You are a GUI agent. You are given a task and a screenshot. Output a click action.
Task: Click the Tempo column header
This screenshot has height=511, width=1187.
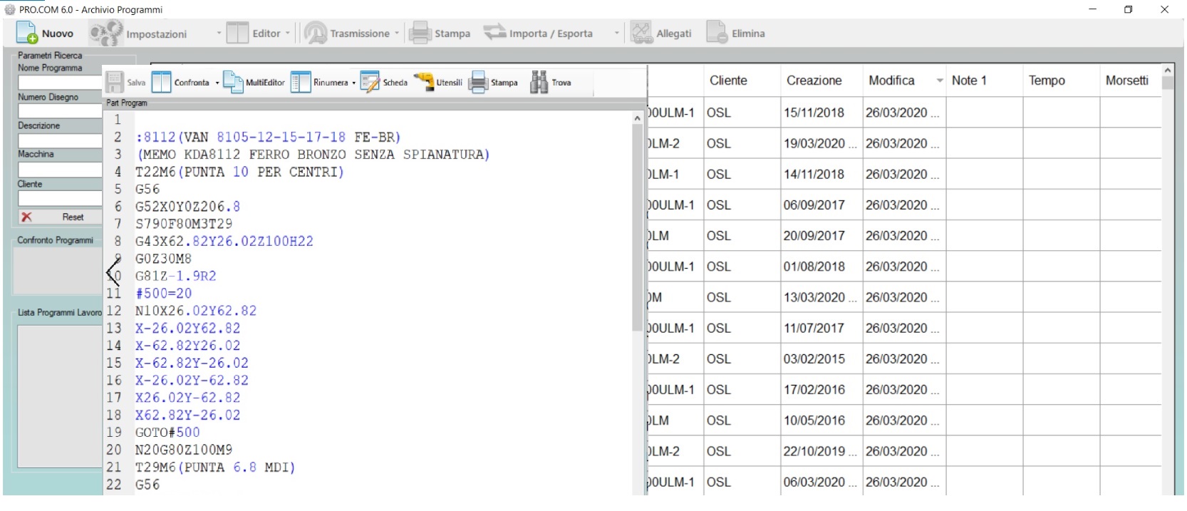tap(1047, 81)
